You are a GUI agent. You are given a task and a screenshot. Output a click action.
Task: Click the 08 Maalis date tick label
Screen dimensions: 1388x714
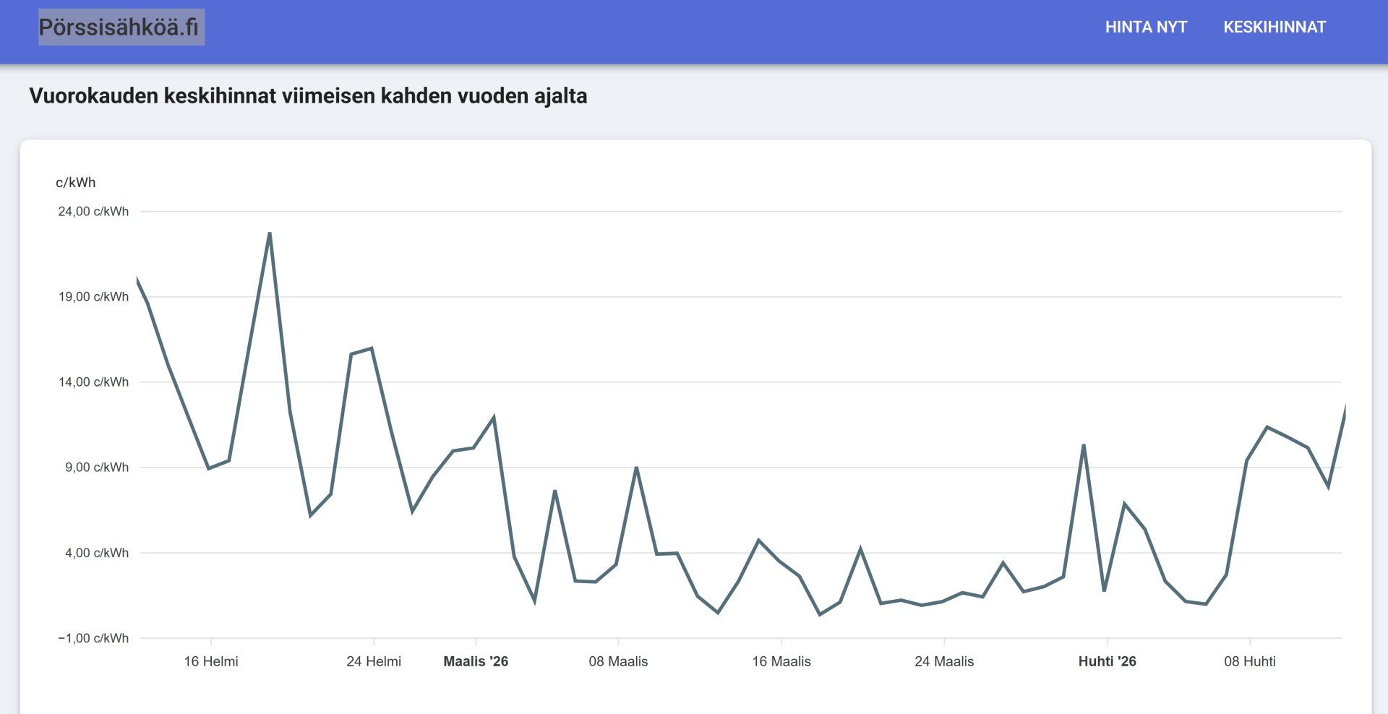[x=618, y=661]
